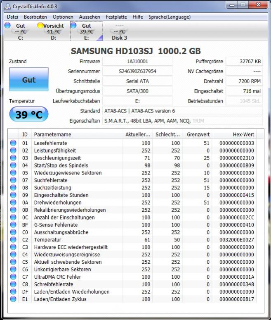Click the Betriebsstunden field 1045 Std.

244,101
